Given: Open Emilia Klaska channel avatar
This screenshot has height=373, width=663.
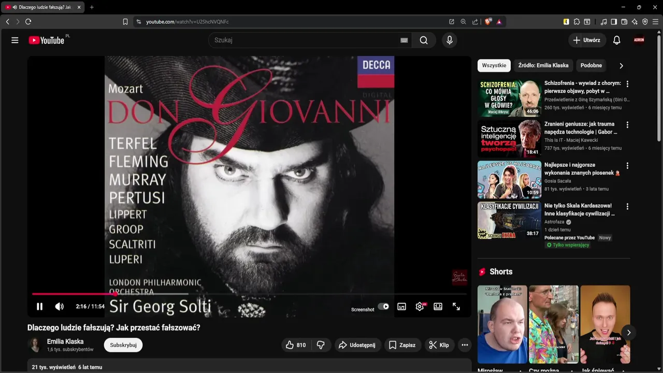Looking at the screenshot, I should 35,345.
